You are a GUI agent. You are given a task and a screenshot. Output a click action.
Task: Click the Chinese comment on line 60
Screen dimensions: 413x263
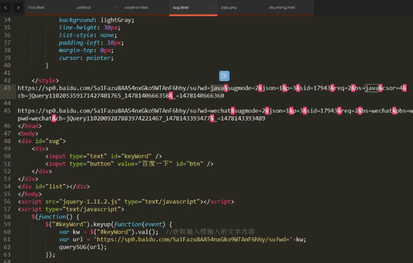tap(210, 232)
